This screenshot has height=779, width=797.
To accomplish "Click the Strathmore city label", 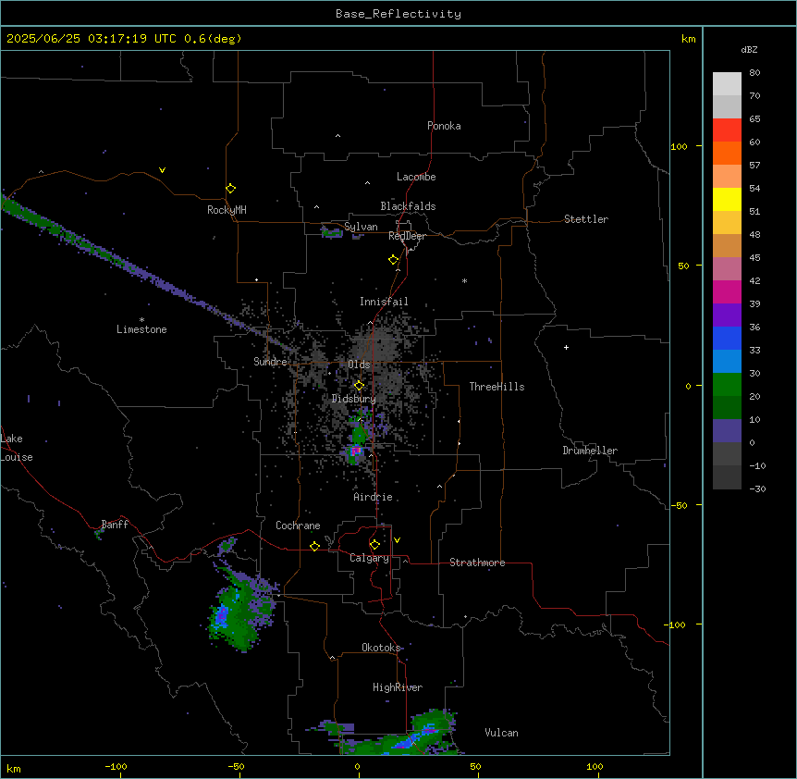I will pyautogui.click(x=477, y=563).
